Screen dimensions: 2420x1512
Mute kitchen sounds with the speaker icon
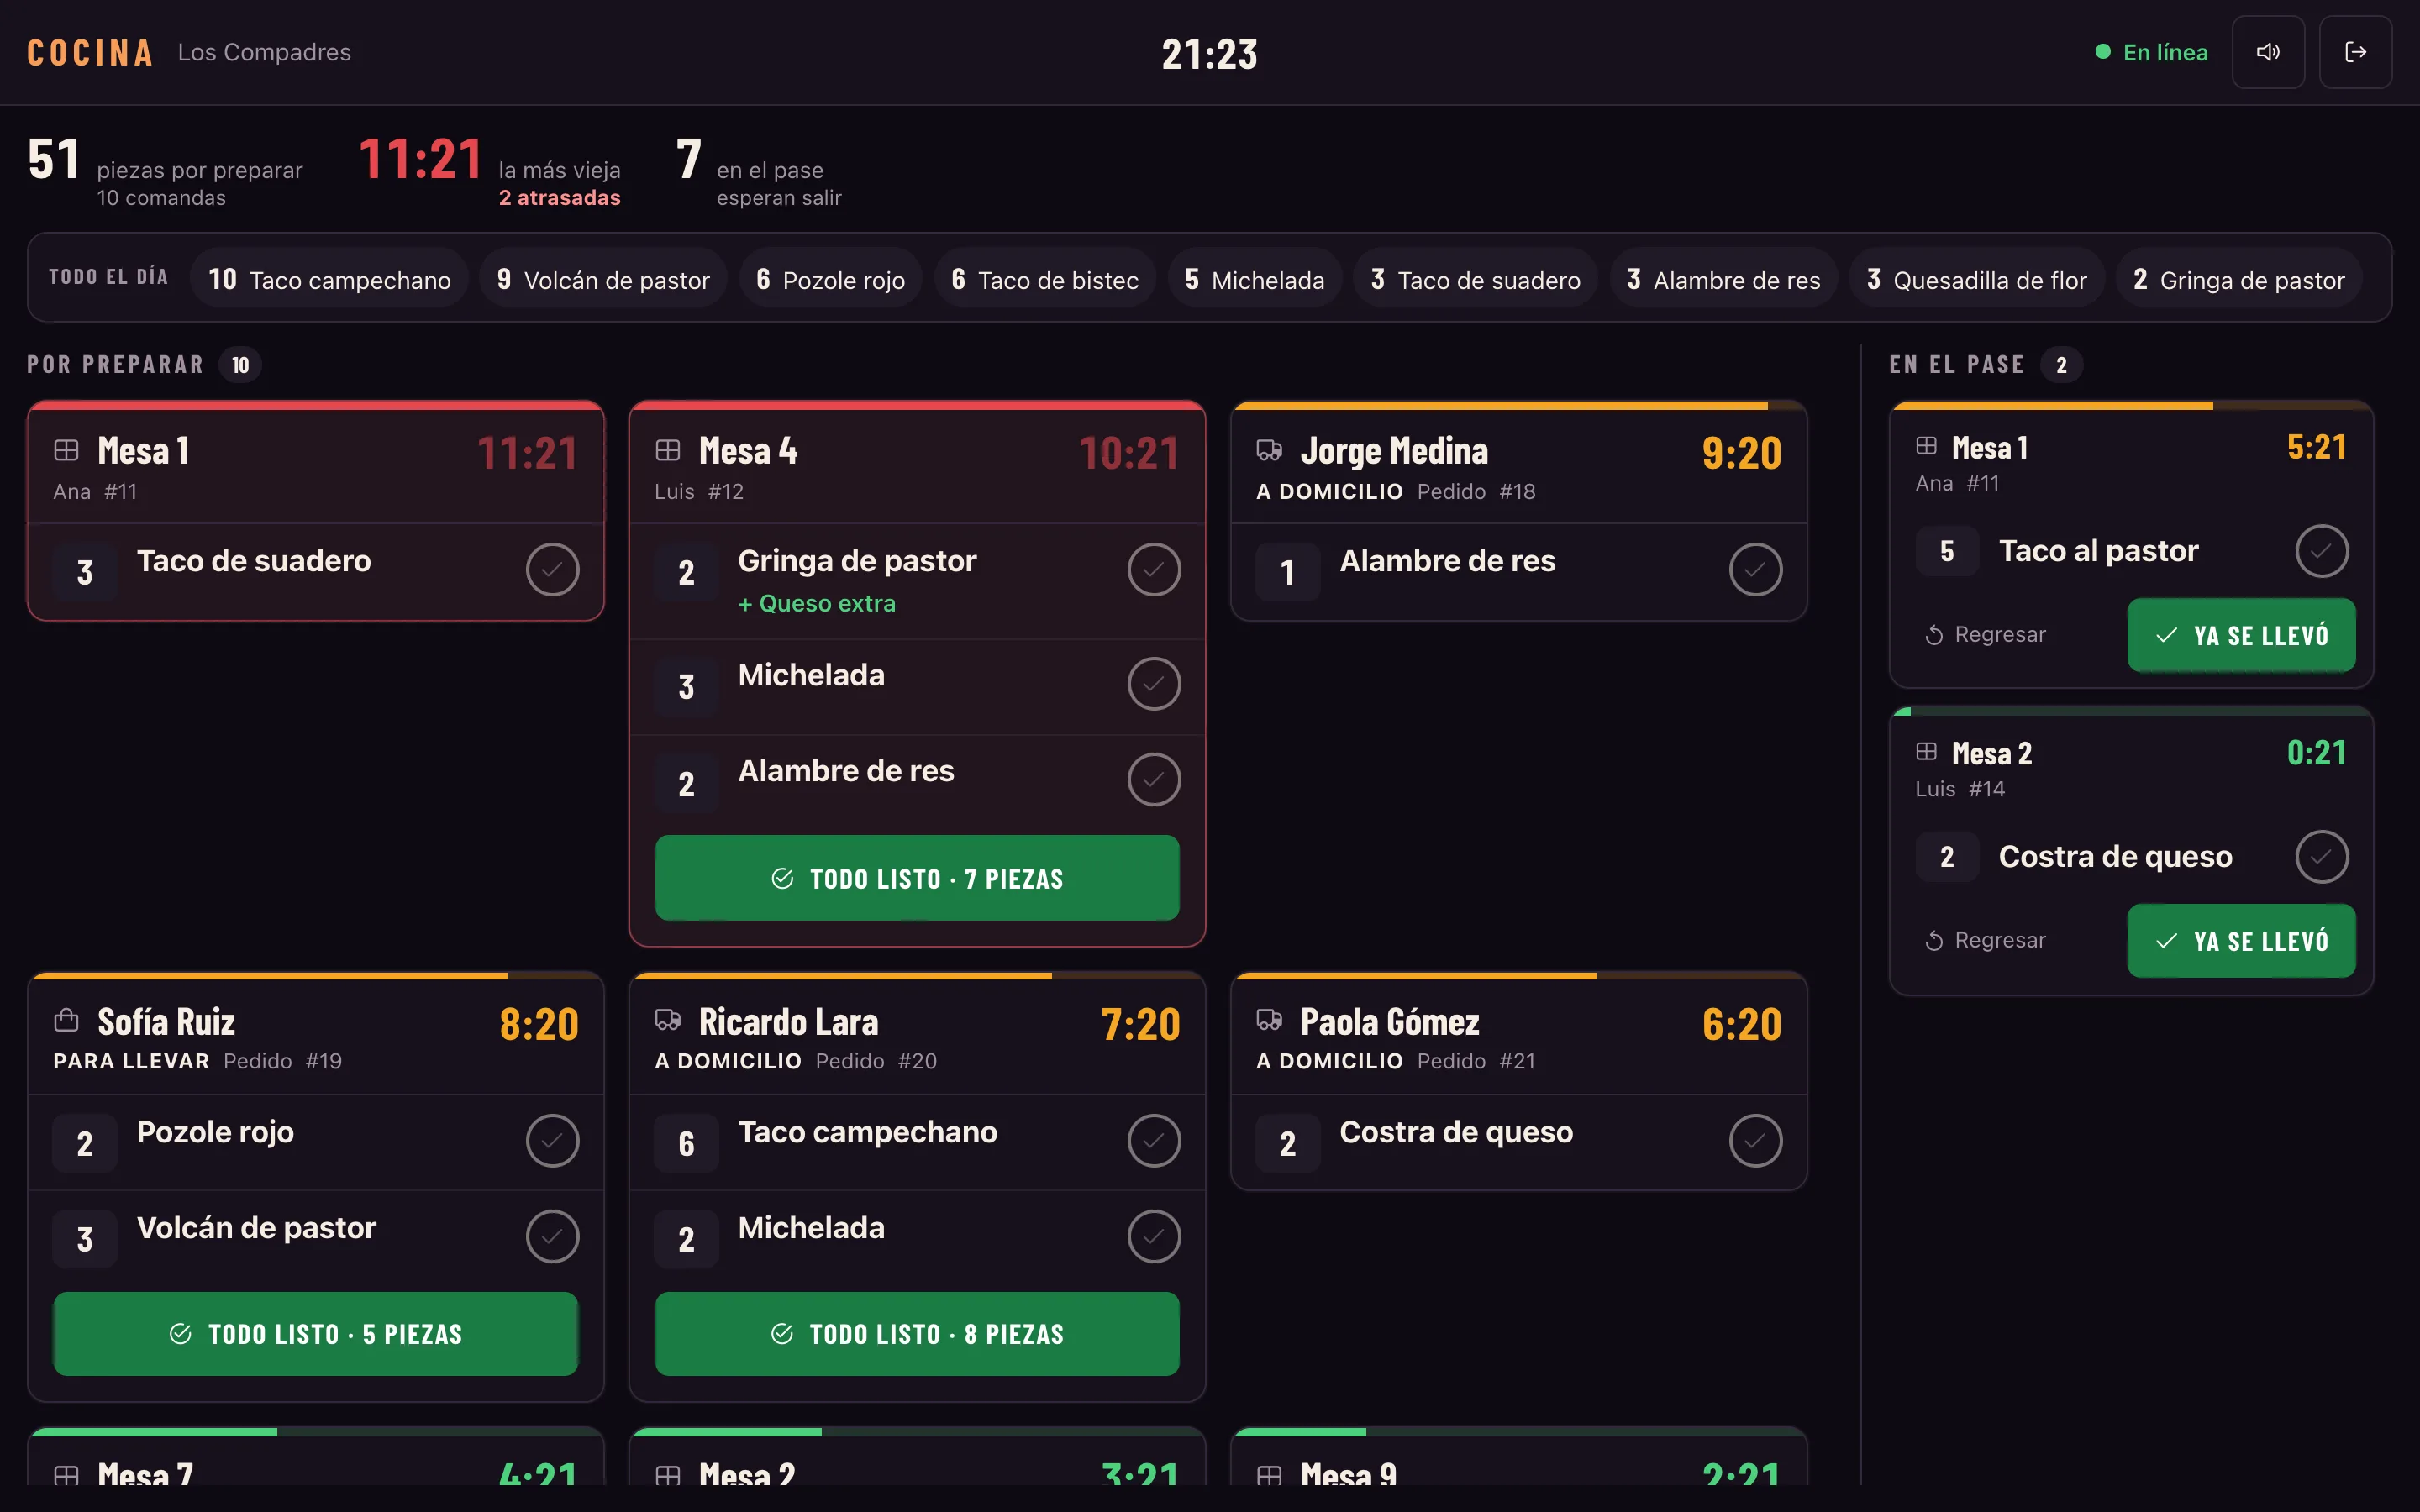(2268, 52)
